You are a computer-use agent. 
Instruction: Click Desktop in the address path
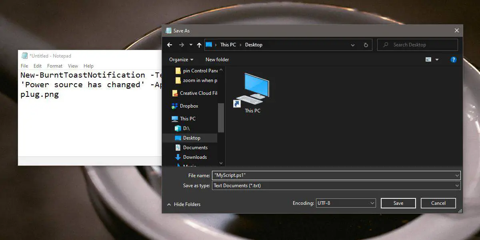254,45
